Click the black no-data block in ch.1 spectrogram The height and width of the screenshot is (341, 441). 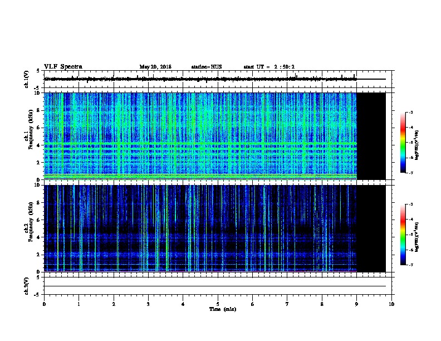(371, 136)
